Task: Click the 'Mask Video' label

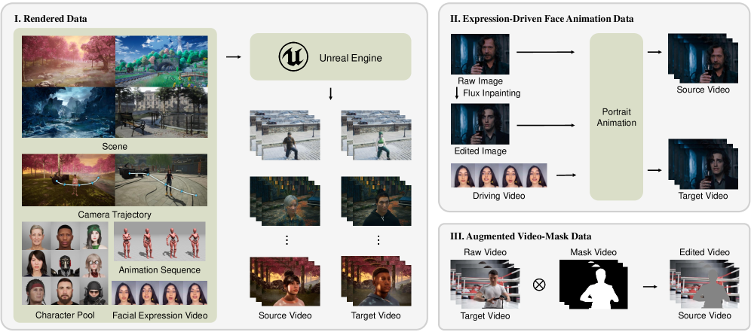Action: (x=593, y=252)
